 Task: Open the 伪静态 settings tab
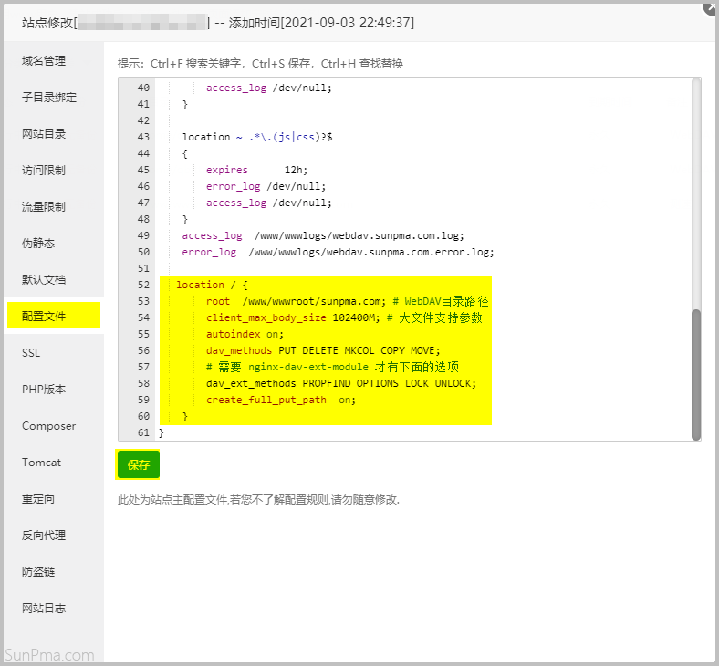point(38,243)
